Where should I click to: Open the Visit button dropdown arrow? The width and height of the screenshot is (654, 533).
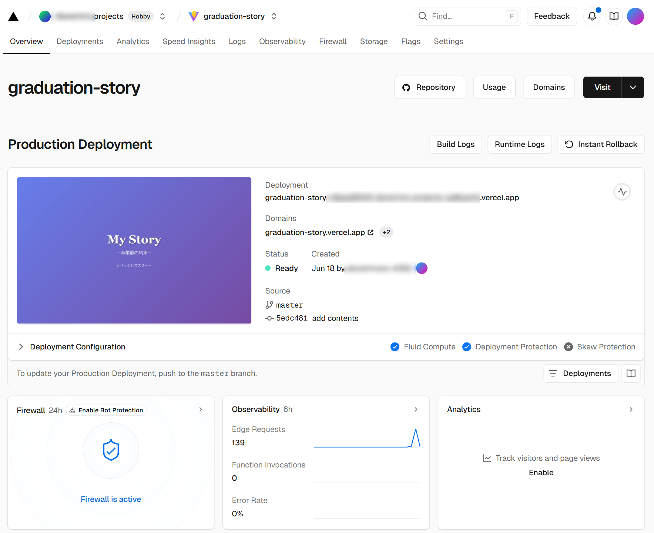pos(633,87)
